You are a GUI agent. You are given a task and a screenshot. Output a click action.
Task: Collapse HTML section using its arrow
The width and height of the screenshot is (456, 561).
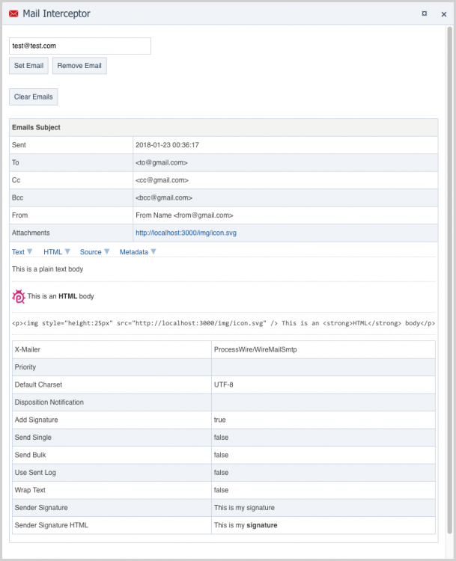click(x=67, y=252)
